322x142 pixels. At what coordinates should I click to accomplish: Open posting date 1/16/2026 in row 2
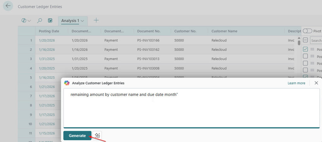(x=47, y=50)
